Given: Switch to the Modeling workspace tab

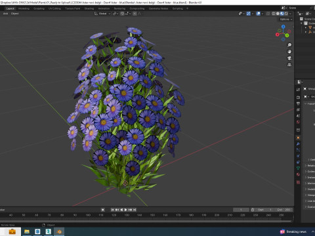Looking at the screenshot, I should coord(24,9).
